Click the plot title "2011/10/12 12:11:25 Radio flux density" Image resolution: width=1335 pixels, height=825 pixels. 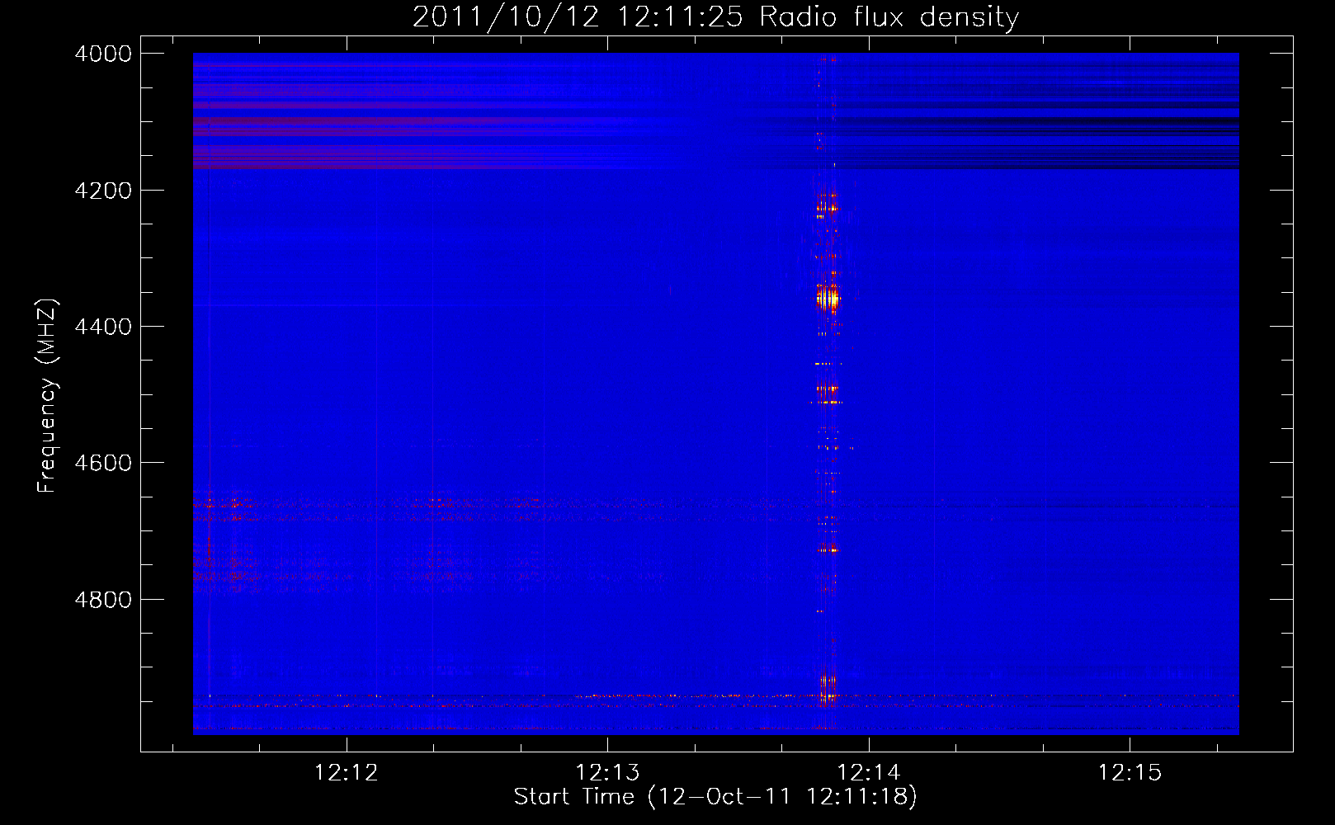(715, 16)
